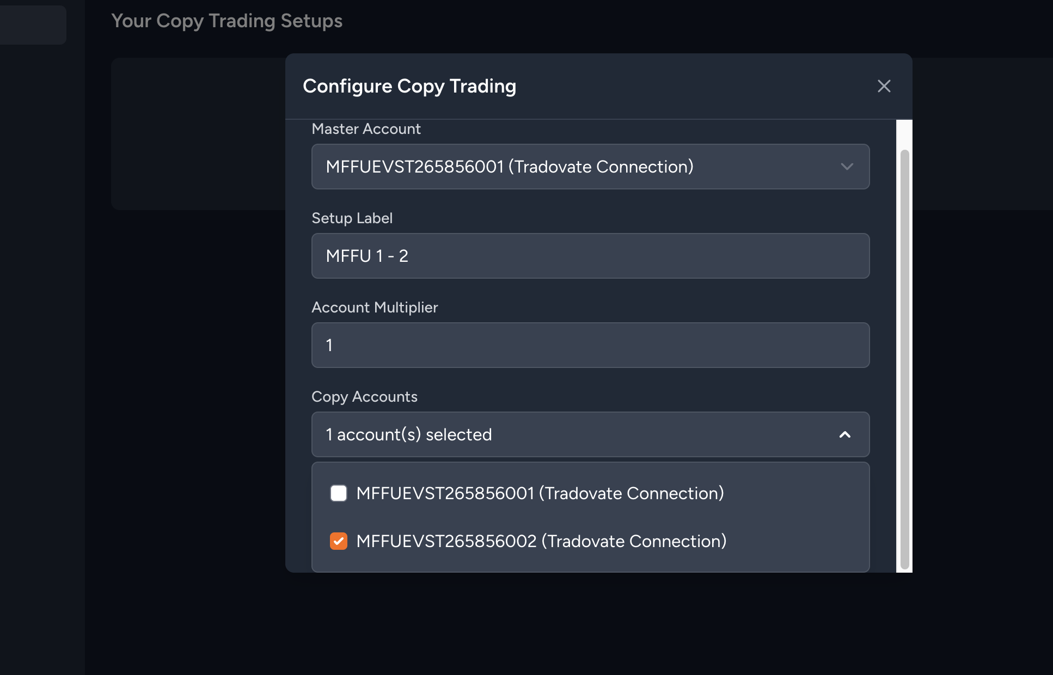This screenshot has height=675, width=1053.
Task: Click the Copy Accounts chevron-up icon
Action: [x=845, y=434]
